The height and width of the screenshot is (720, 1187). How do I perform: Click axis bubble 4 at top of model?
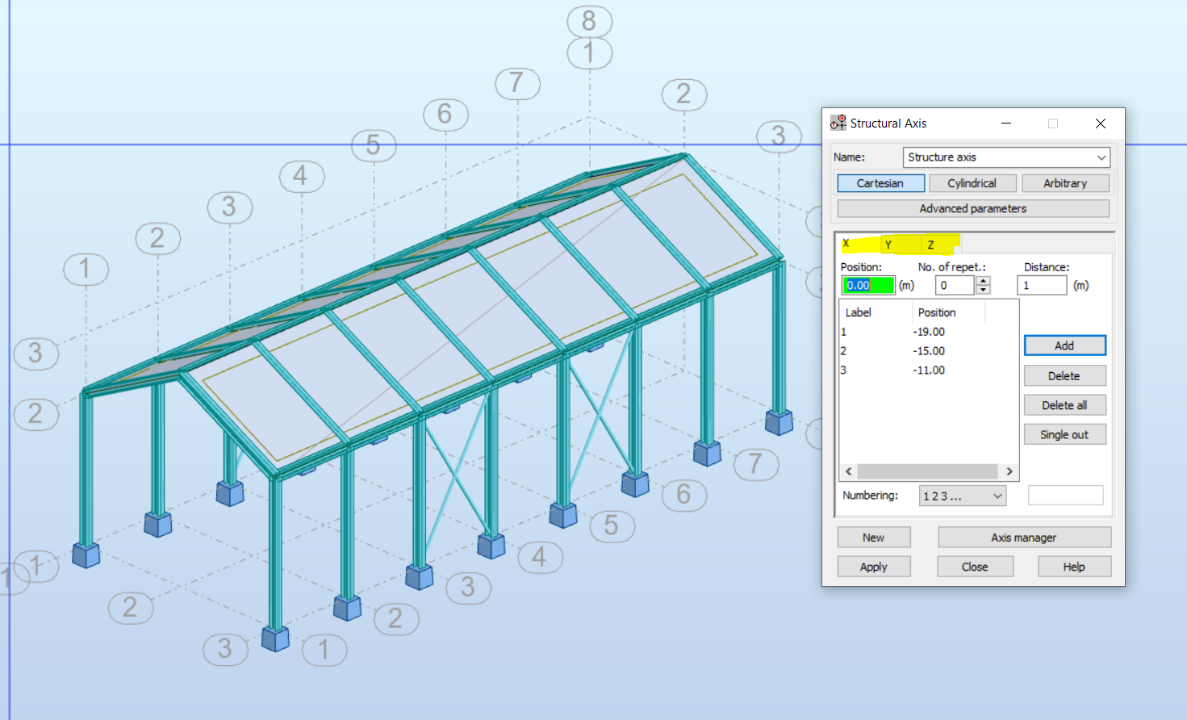point(302,176)
